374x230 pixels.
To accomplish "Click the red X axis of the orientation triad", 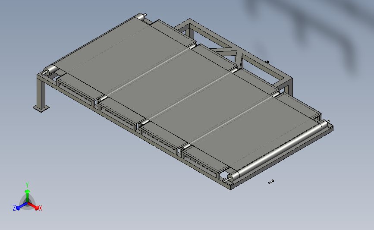I will coord(33,206).
